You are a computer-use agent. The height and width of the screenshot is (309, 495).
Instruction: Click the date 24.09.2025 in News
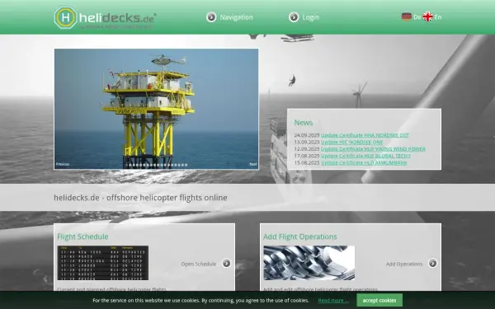coord(307,135)
